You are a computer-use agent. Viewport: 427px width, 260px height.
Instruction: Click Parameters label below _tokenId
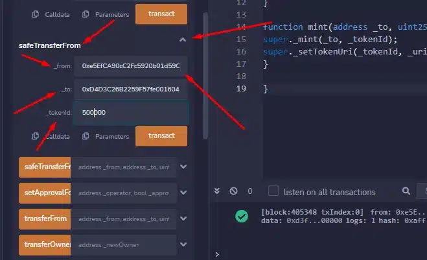point(112,137)
